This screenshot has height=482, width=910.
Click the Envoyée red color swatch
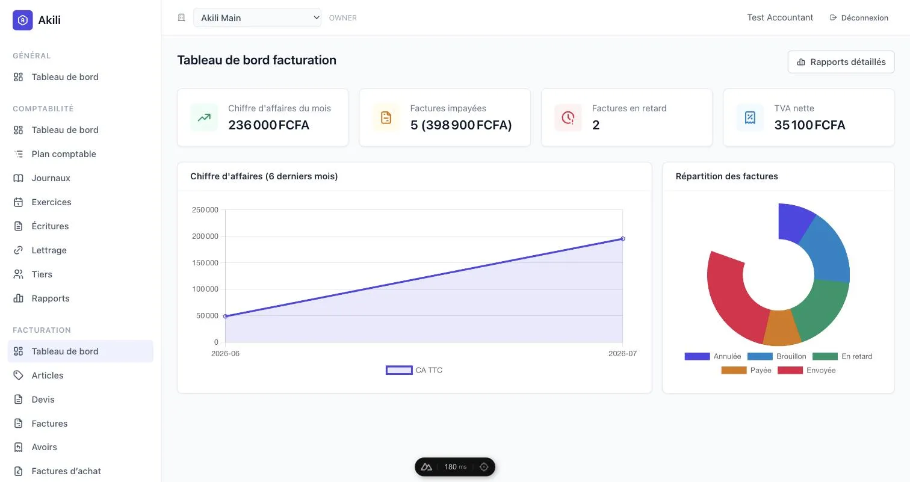790,370
